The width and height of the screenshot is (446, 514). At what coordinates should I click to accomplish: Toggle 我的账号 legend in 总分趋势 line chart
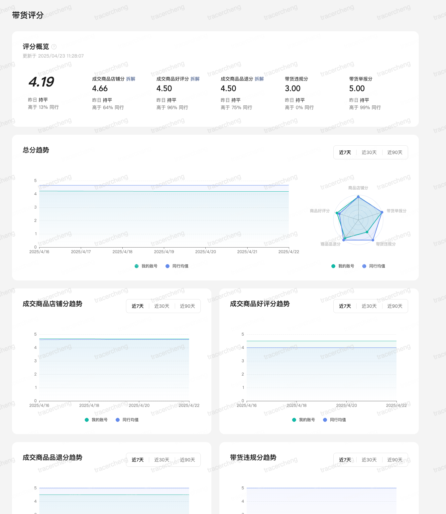coord(146,266)
